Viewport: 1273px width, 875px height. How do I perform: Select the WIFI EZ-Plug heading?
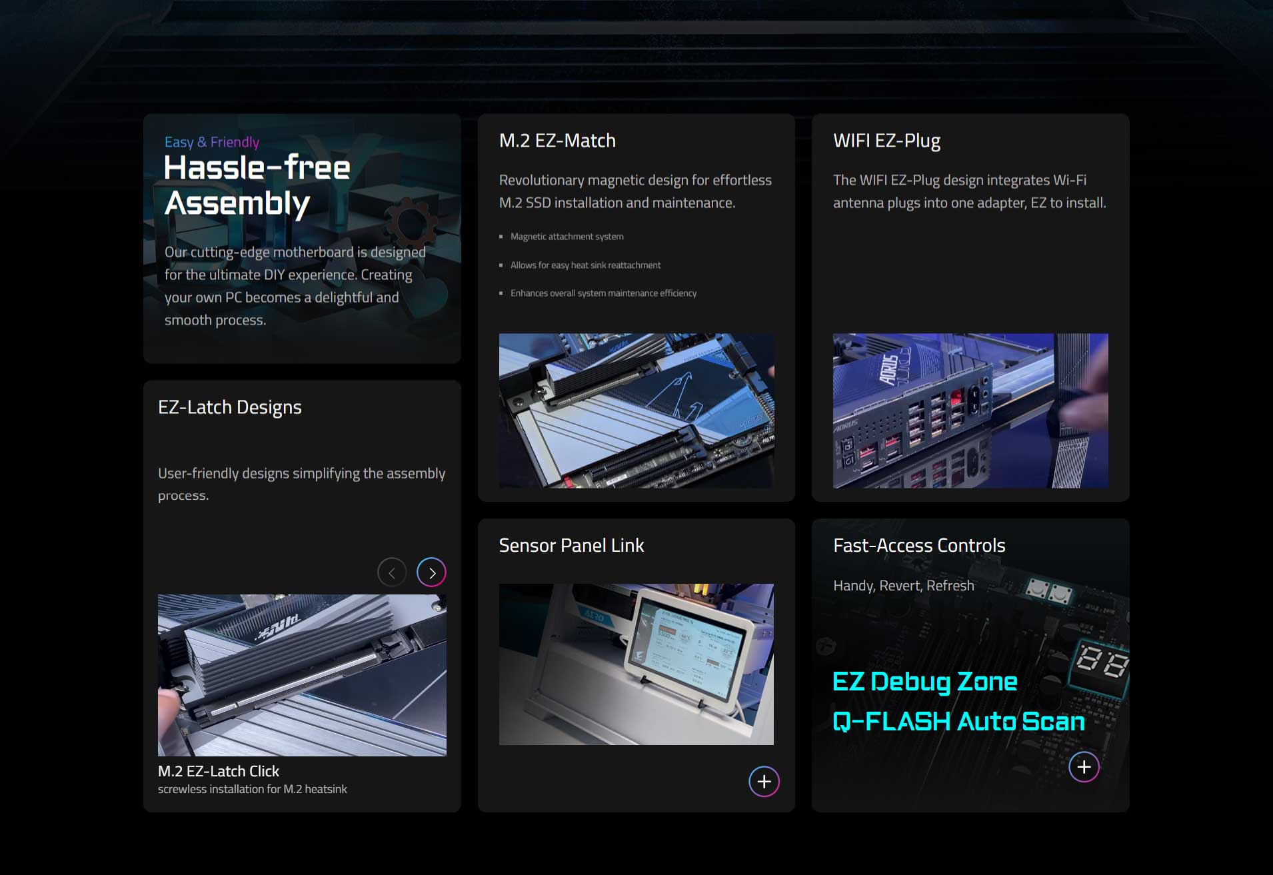click(886, 141)
